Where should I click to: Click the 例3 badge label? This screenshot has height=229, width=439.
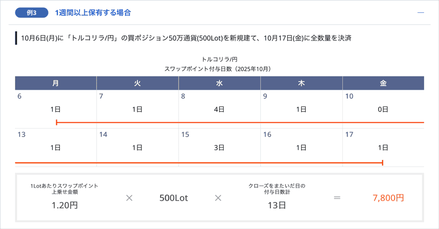click(x=32, y=13)
